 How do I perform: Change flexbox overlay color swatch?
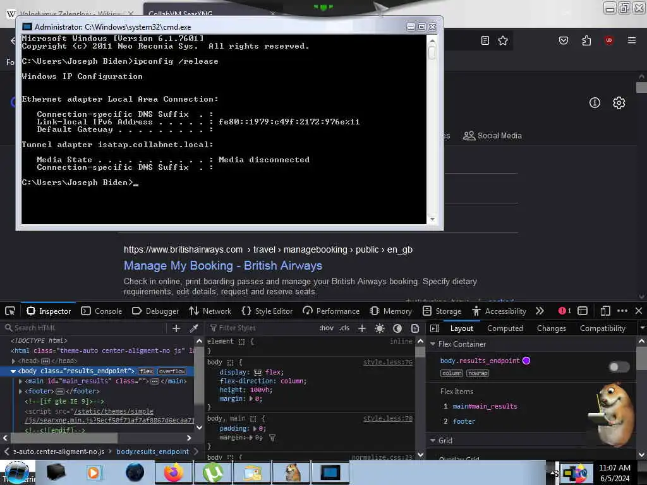point(526,361)
